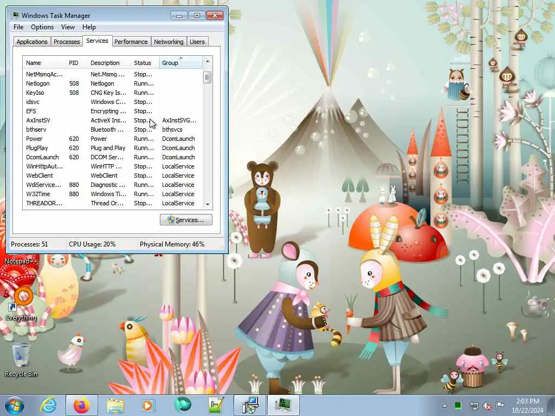Switch to the Networking tab

(169, 42)
